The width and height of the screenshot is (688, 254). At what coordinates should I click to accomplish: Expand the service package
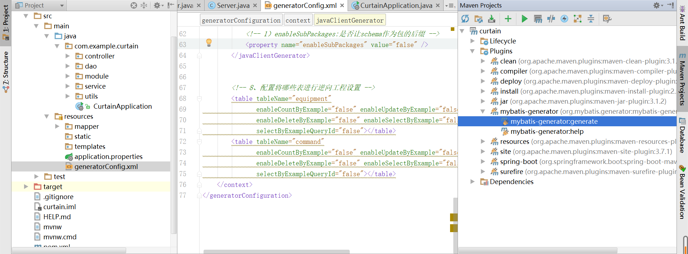67,86
